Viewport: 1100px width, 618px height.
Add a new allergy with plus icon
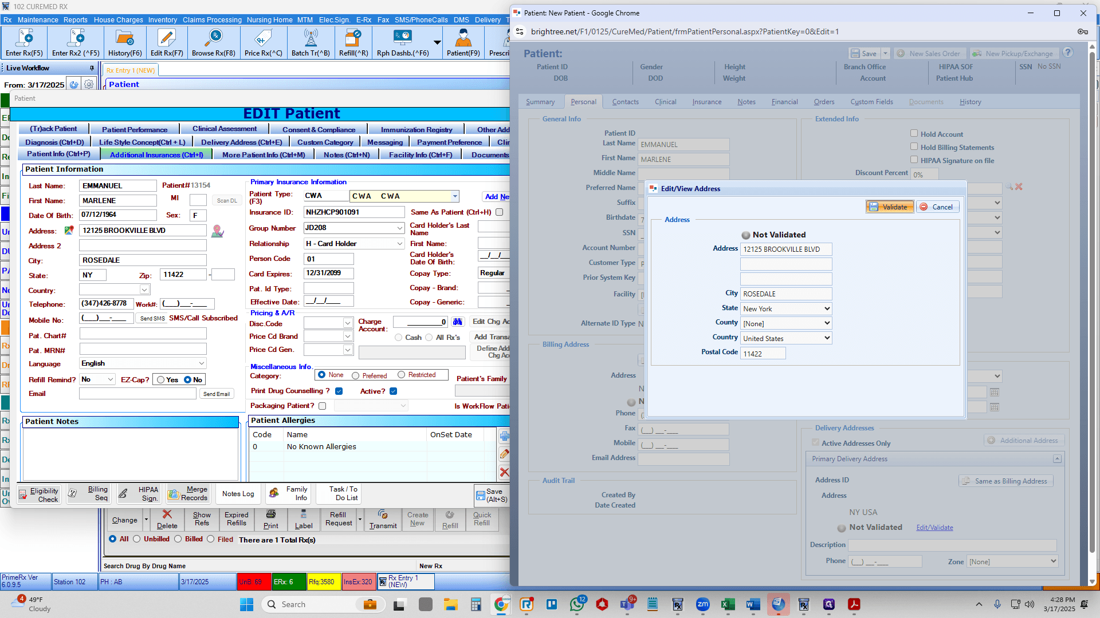coord(504,436)
